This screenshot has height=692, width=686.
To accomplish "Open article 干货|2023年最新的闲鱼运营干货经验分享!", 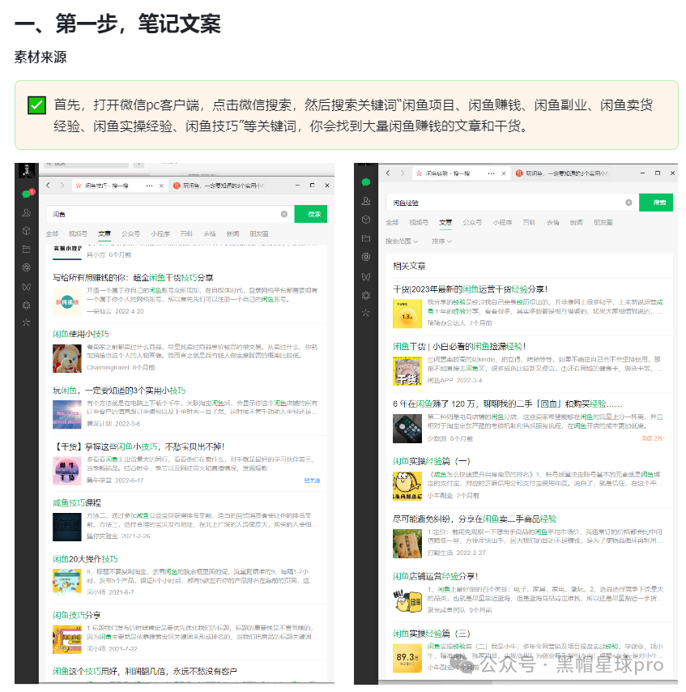I will pyautogui.click(x=471, y=289).
